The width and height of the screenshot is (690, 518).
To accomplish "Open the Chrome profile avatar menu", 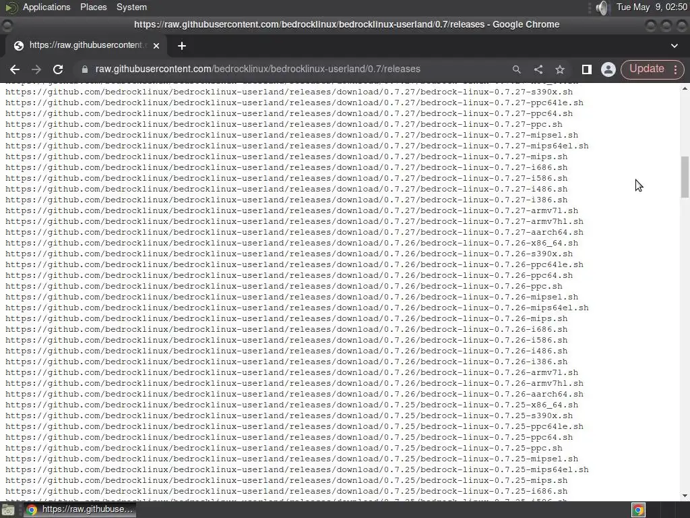I will (x=608, y=69).
